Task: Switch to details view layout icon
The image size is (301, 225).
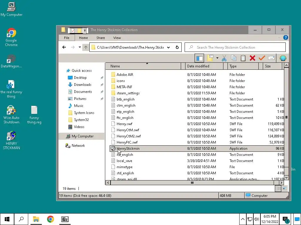Action: pyautogui.click(x=278, y=188)
